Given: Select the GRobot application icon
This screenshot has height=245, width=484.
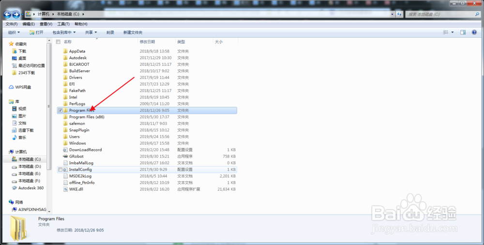Looking at the screenshot, I should point(65,156).
